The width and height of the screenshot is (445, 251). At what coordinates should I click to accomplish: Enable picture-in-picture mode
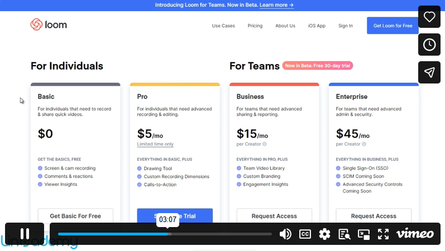(363, 234)
